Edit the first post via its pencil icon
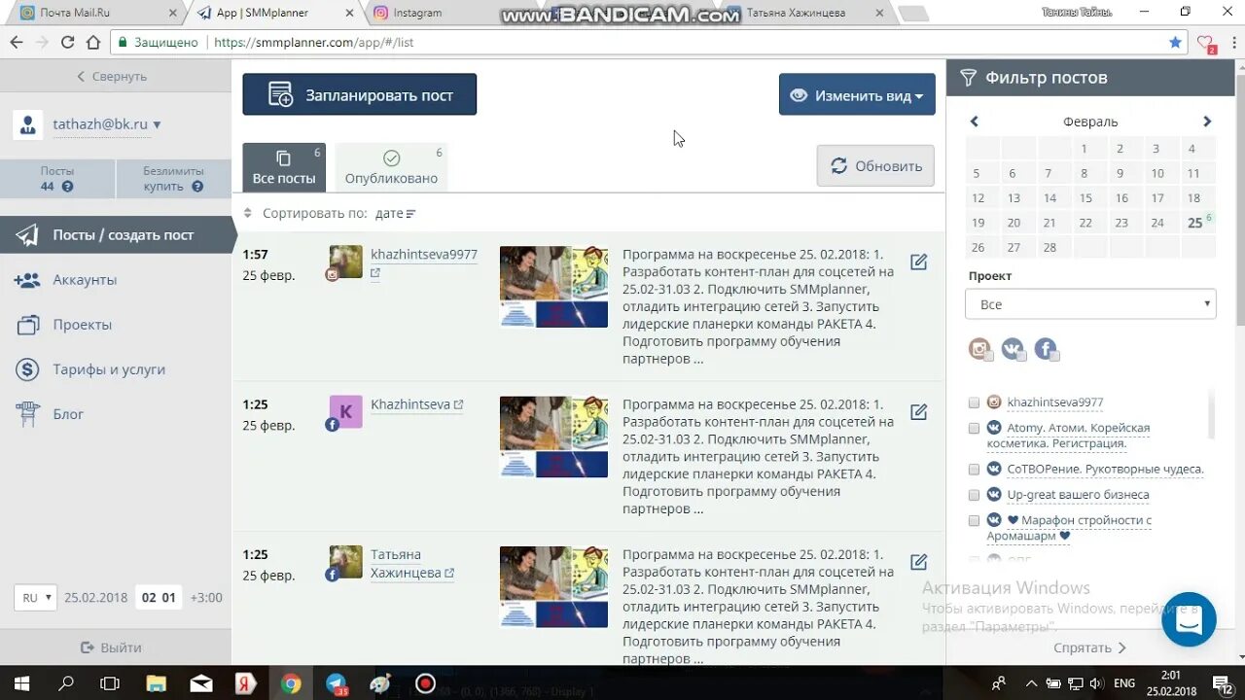Screen dimensions: 1245x700 pyautogui.click(x=918, y=262)
